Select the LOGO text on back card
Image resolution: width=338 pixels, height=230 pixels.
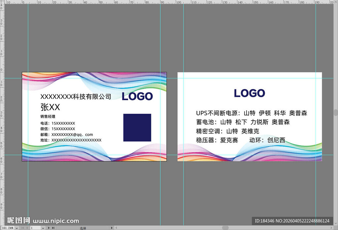(250, 93)
